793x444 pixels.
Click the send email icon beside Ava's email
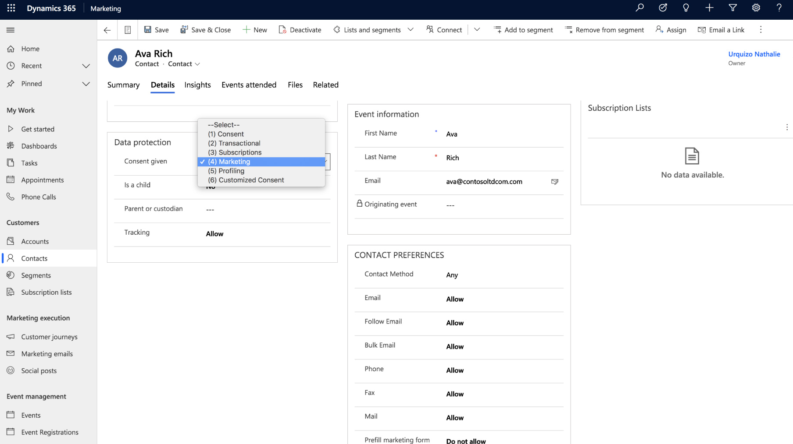(554, 182)
